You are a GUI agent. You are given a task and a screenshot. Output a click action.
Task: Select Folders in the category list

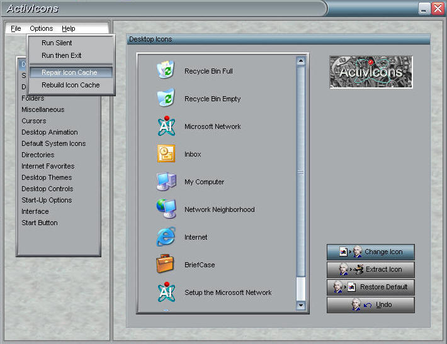33,98
